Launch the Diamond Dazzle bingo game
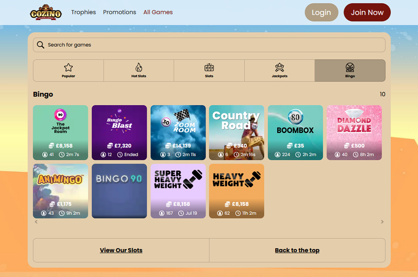 354,132
